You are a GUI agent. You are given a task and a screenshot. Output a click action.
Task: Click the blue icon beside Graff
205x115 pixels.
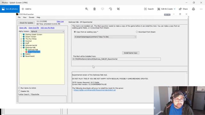[24, 43]
